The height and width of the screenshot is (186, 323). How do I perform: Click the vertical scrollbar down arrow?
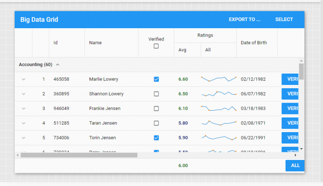(301, 149)
